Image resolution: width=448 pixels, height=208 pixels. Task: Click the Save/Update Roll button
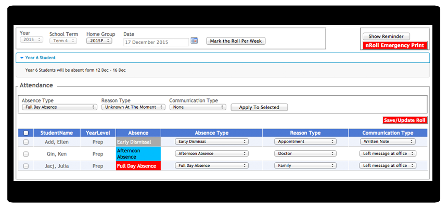pyautogui.click(x=405, y=120)
